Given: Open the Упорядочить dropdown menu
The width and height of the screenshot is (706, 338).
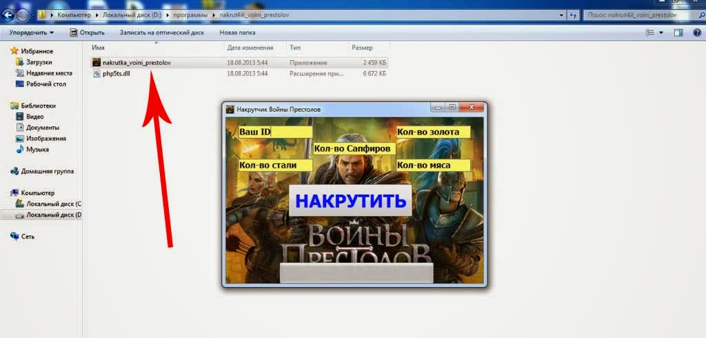Looking at the screenshot, I should pos(32,32).
